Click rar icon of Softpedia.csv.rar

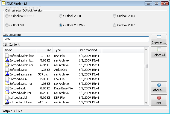[7, 83]
